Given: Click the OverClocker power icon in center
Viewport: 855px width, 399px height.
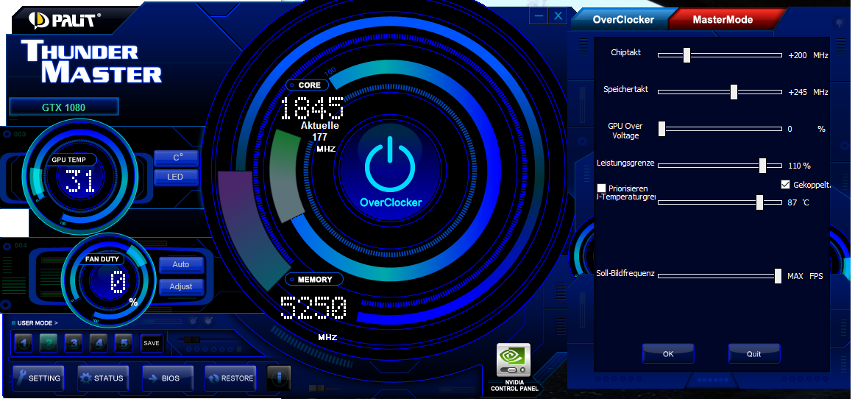Looking at the screenshot, I should pos(390,164).
